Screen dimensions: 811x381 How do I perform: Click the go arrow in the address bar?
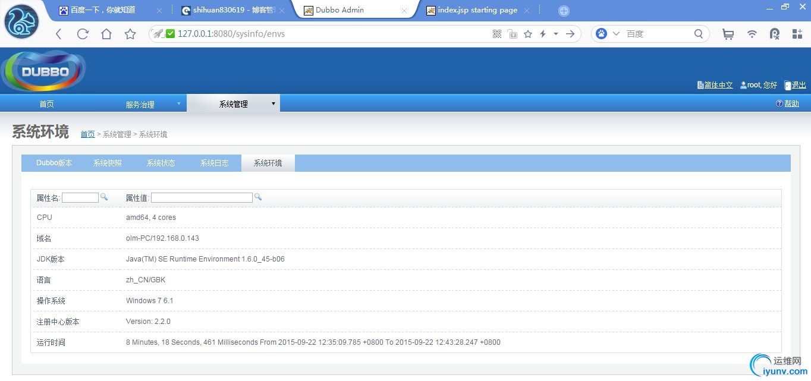[570, 34]
